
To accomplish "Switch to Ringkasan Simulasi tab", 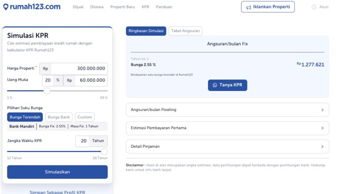I will click(x=146, y=31).
